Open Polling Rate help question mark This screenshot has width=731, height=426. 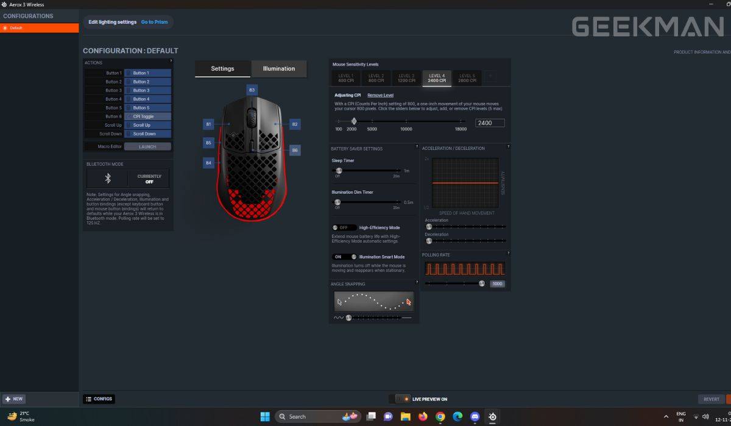pos(508,254)
